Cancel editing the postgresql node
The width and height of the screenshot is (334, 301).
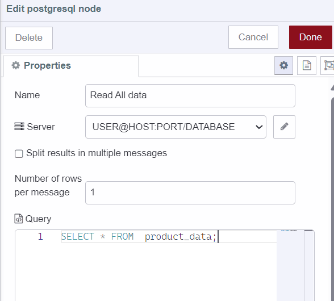[x=253, y=37]
